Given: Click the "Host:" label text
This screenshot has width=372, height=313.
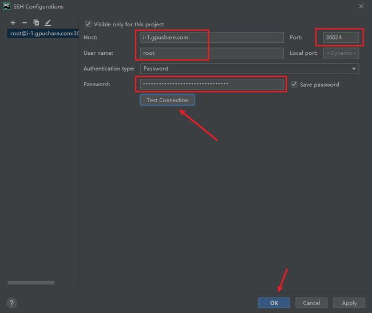Looking at the screenshot, I should (x=90, y=37).
